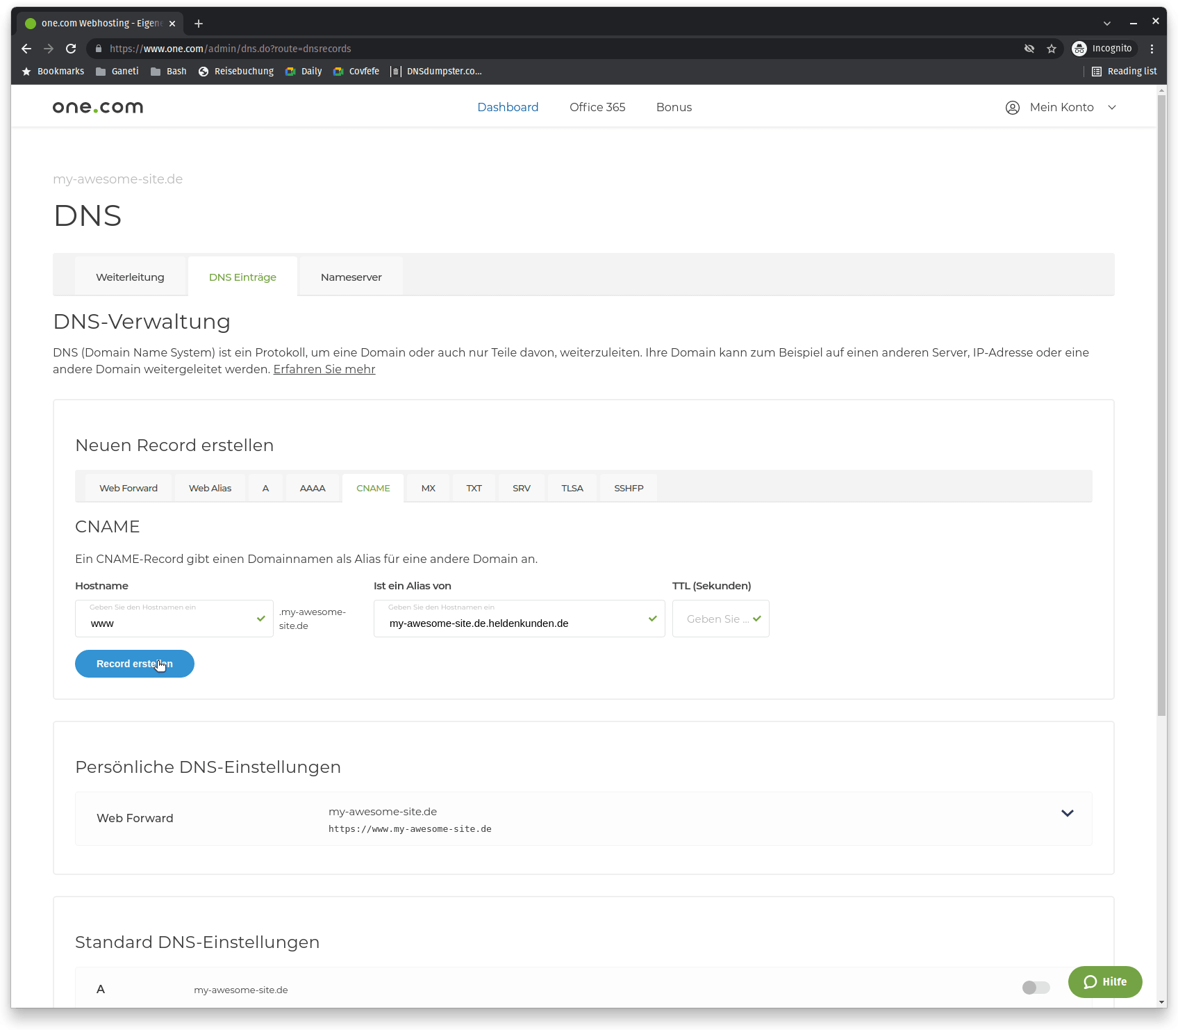Image resolution: width=1178 pixels, height=1030 pixels.
Task: Click the https://www.my-awesome-site.de forward target
Action: [x=410, y=829]
